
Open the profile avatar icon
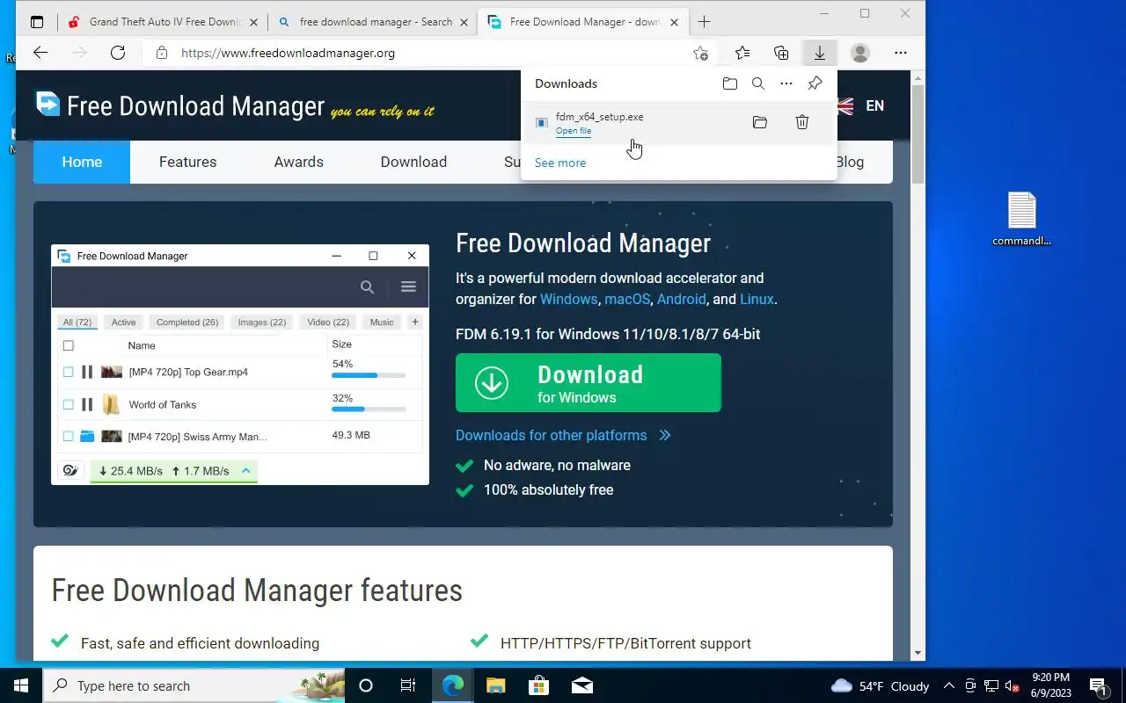click(860, 53)
